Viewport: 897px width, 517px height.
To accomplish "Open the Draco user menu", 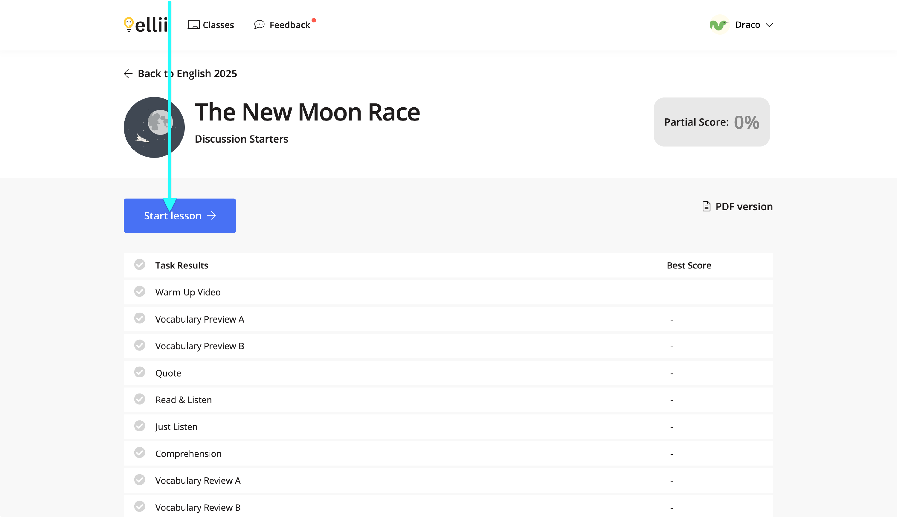I will pos(747,25).
